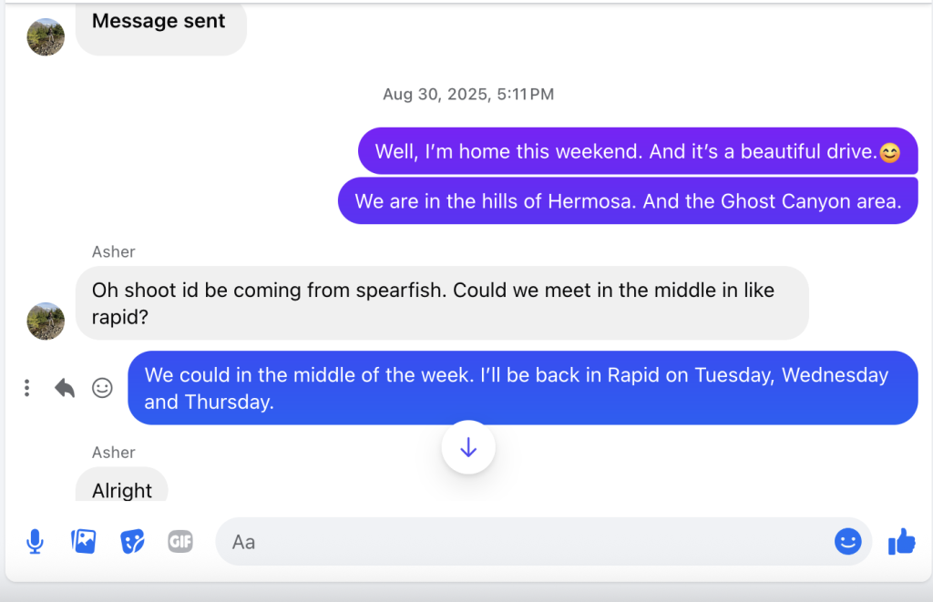
Task: Open the photo attachment icon
Action: [84, 542]
